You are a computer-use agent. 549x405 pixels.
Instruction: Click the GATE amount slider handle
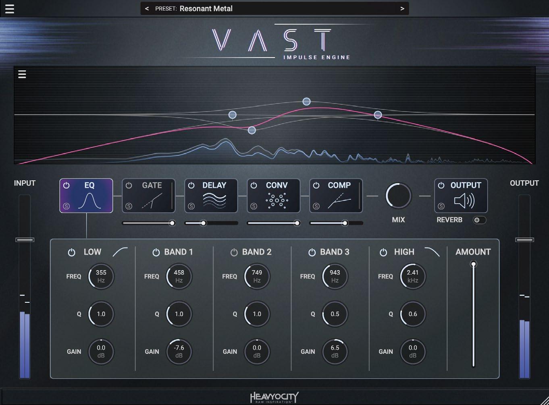coord(172,223)
